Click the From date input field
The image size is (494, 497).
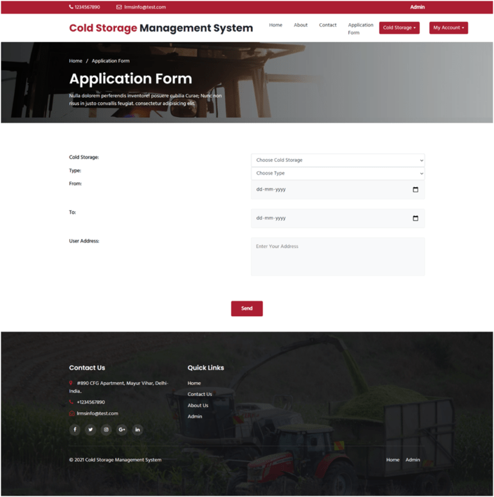pyautogui.click(x=338, y=190)
